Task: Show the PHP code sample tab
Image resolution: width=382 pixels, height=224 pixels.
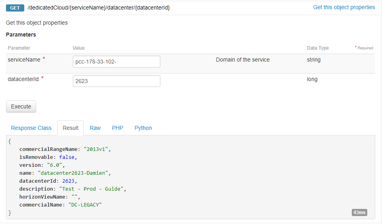Action: [117, 128]
